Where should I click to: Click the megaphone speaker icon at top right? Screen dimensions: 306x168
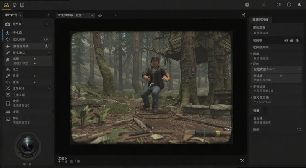(x=279, y=5)
